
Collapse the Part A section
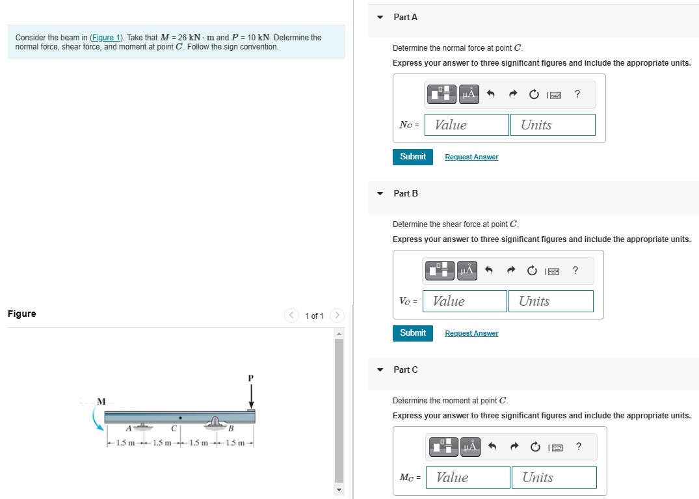[x=380, y=17]
